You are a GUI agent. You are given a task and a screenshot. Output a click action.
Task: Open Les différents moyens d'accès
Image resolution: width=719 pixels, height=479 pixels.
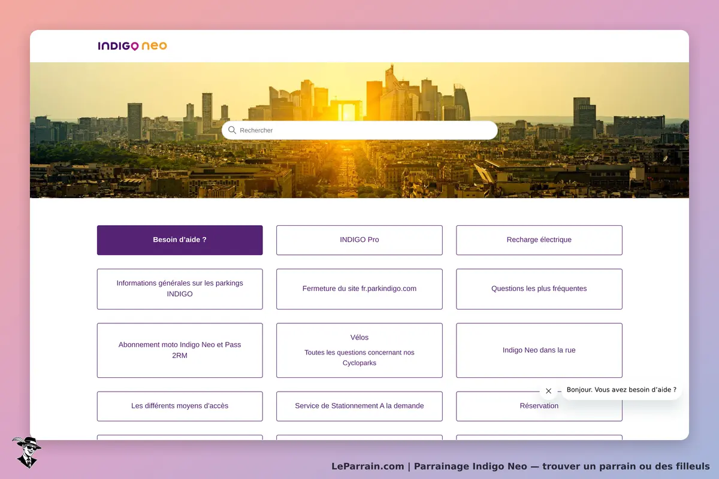pos(180,406)
